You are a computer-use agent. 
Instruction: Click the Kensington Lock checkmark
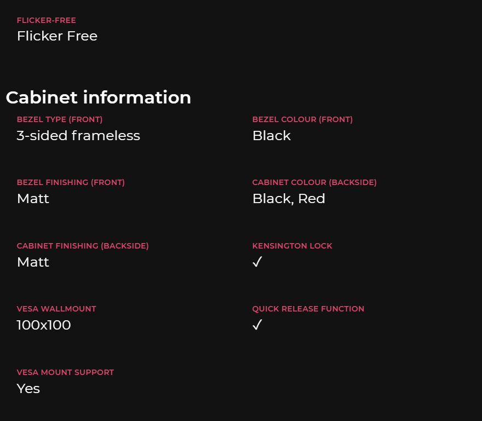coord(257,262)
